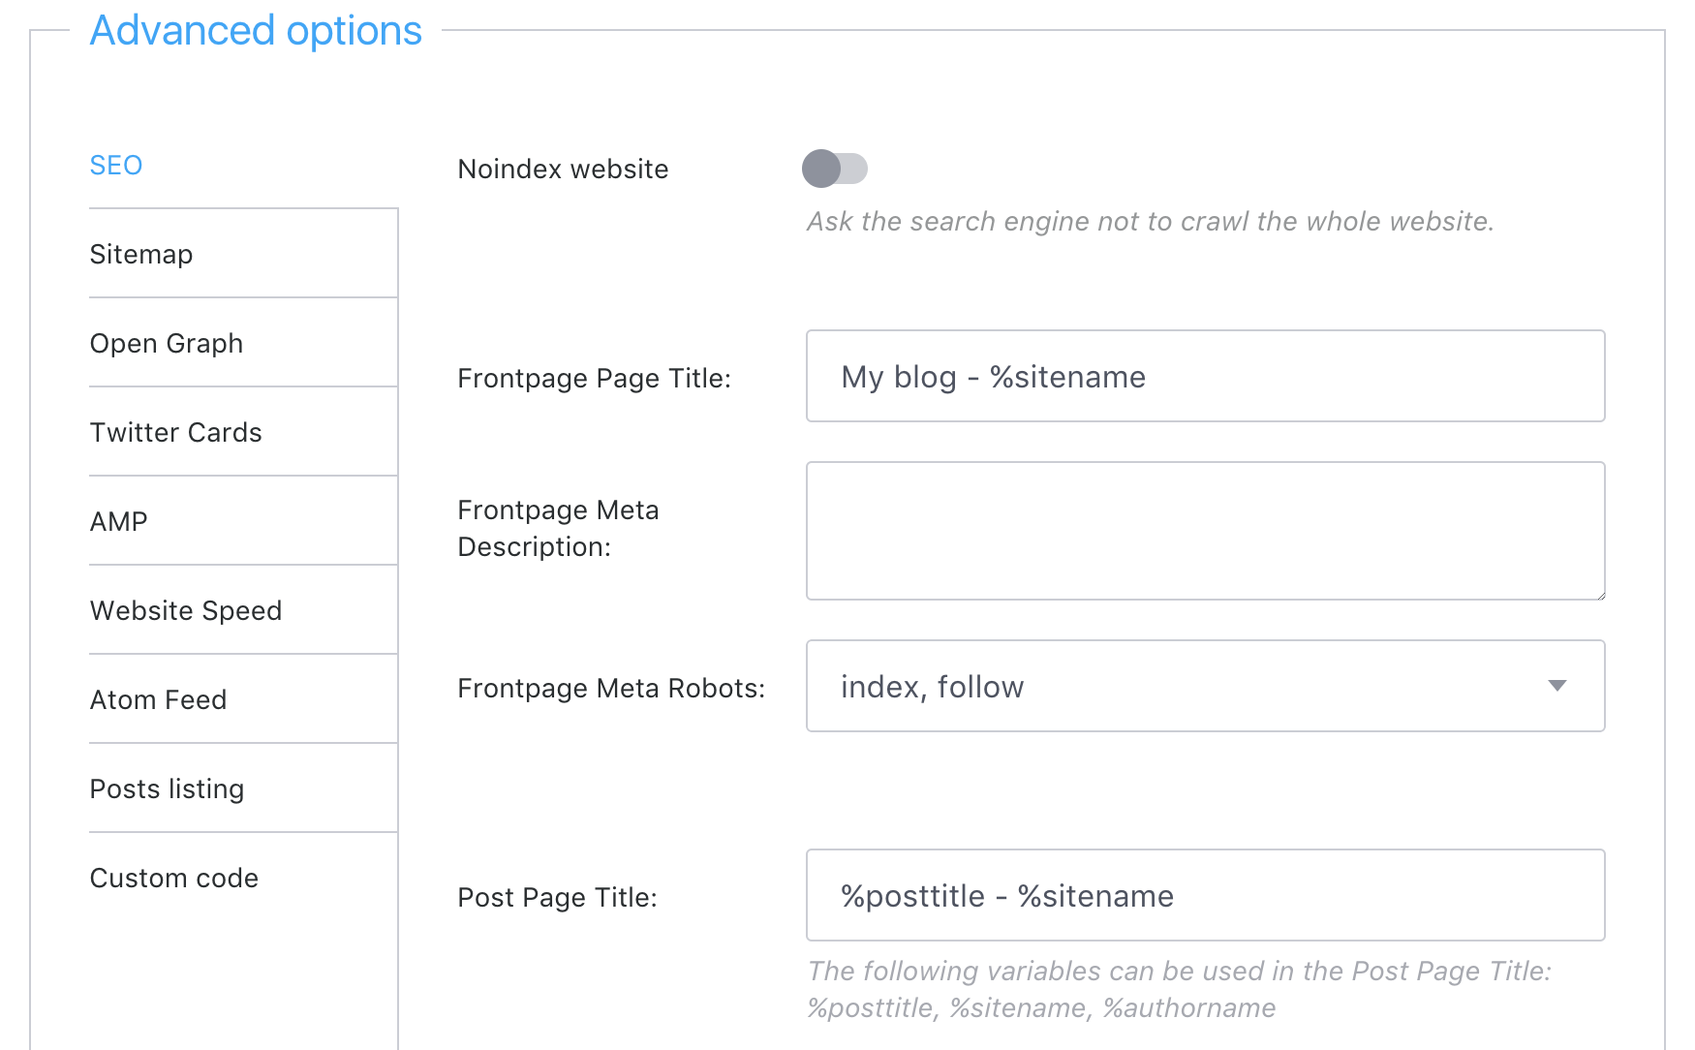Image resolution: width=1695 pixels, height=1050 pixels.
Task: Go to the AMP tab
Action: pos(119,521)
